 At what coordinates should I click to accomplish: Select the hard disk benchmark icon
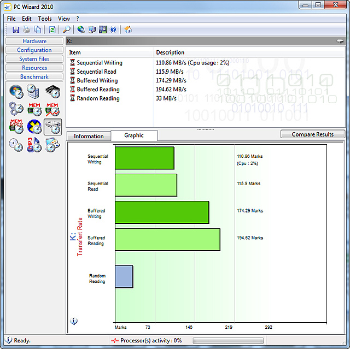tap(52, 127)
